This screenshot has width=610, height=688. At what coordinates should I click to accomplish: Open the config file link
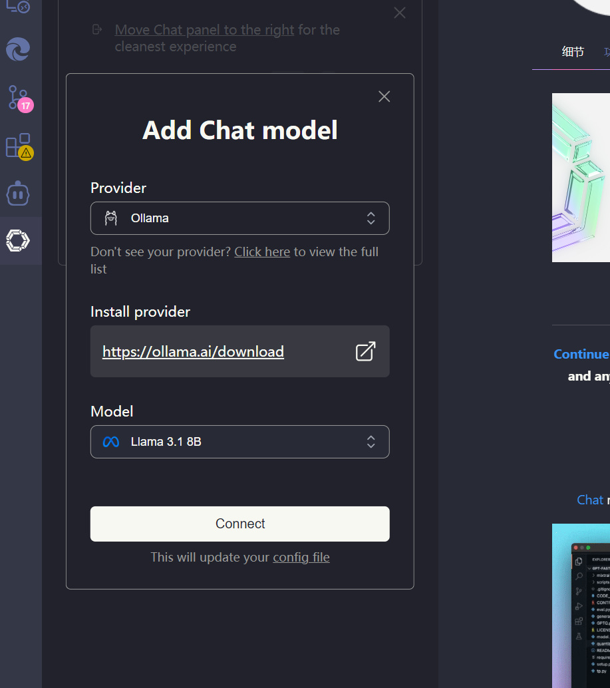pos(301,557)
